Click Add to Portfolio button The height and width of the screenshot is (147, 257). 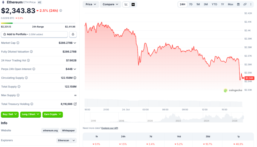(x=34, y=34)
